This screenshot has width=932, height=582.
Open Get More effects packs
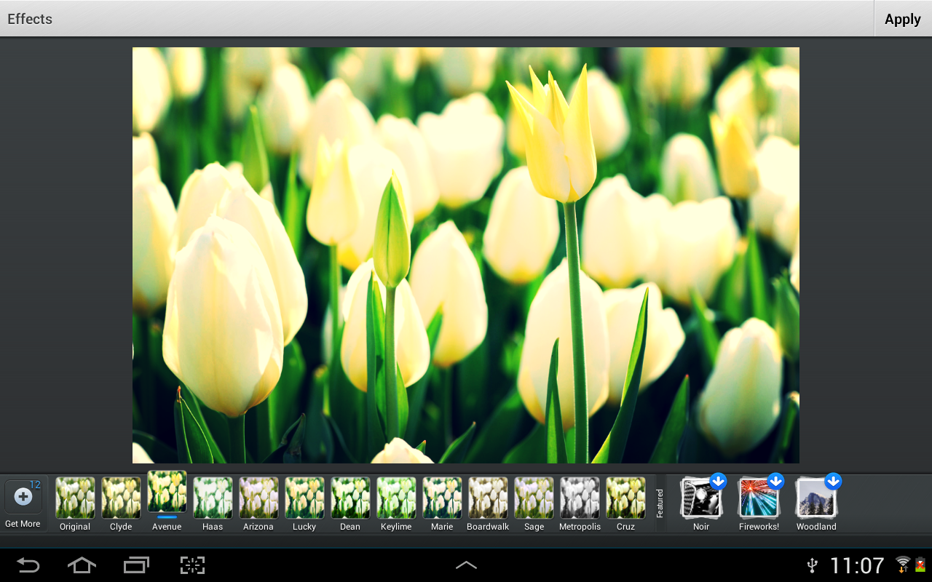23,503
